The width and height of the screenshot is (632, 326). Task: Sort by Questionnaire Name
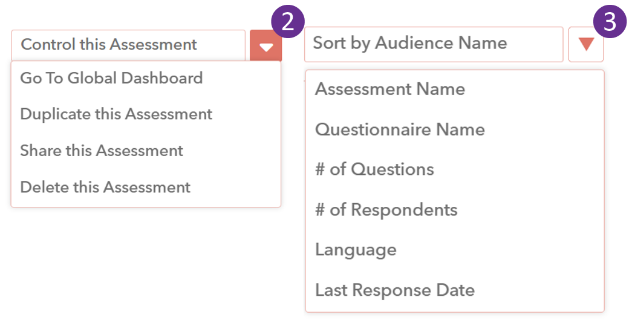[x=400, y=129]
